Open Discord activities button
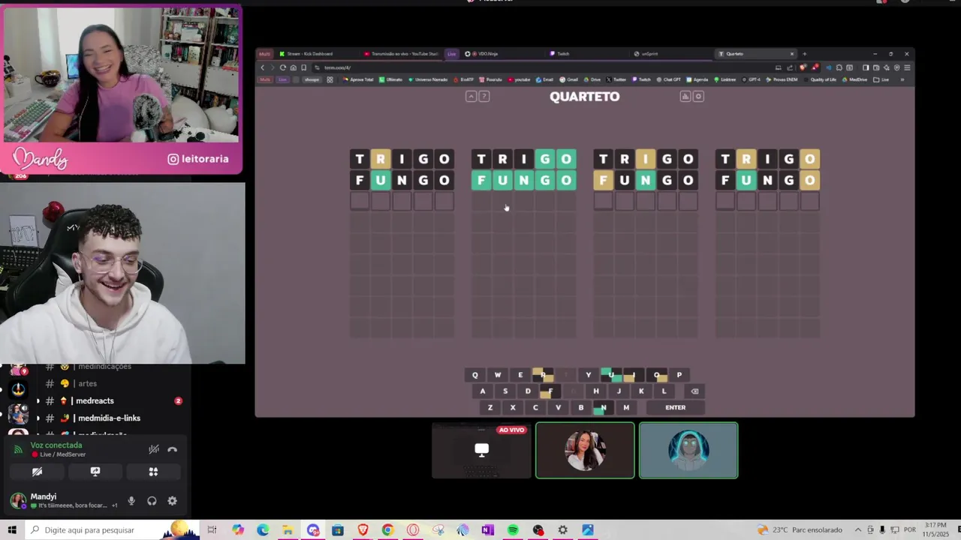This screenshot has height=540, width=961. [x=153, y=472]
